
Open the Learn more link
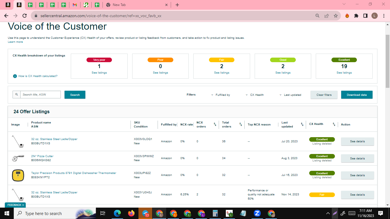click(15, 42)
